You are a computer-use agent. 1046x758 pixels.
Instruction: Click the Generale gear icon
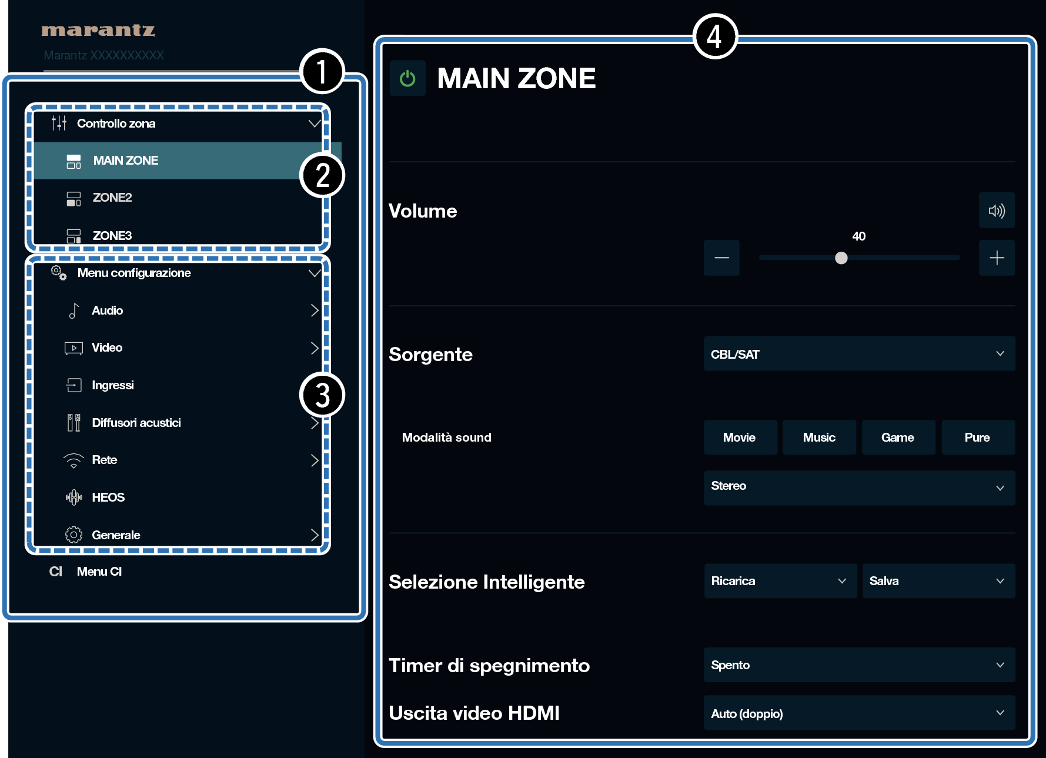(73, 535)
